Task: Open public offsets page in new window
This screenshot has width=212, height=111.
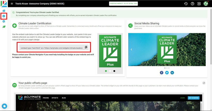Action: pyautogui.click(x=204, y=83)
